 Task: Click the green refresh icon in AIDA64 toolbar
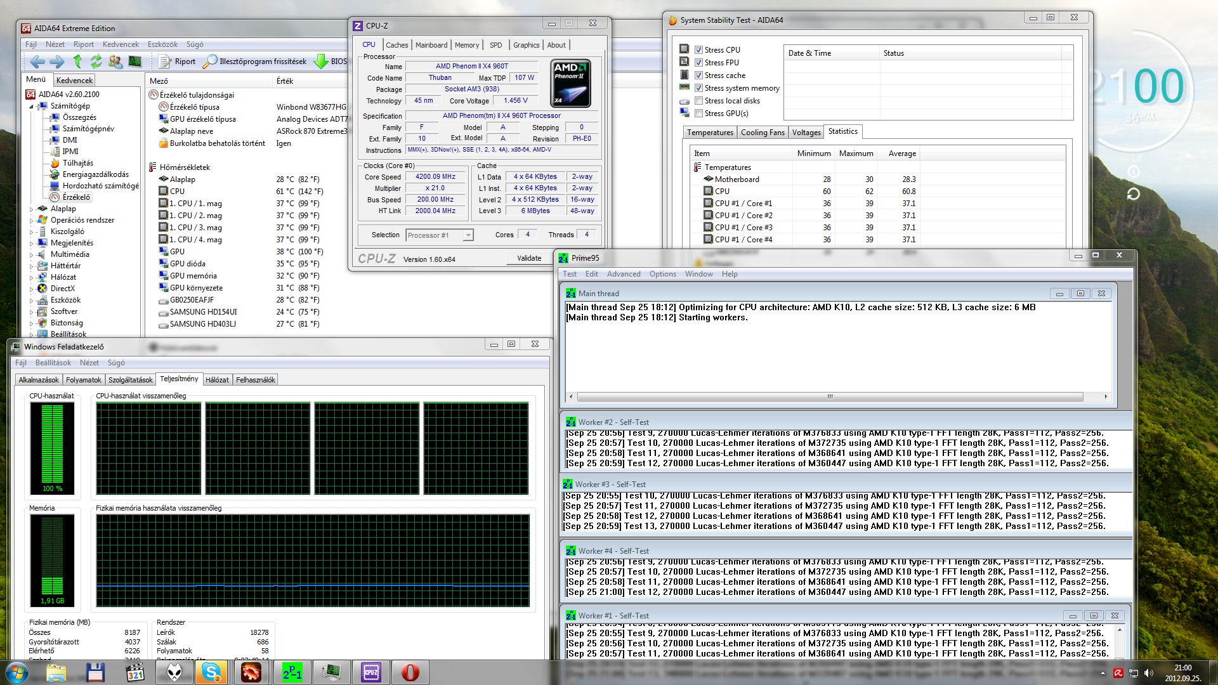[x=96, y=62]
